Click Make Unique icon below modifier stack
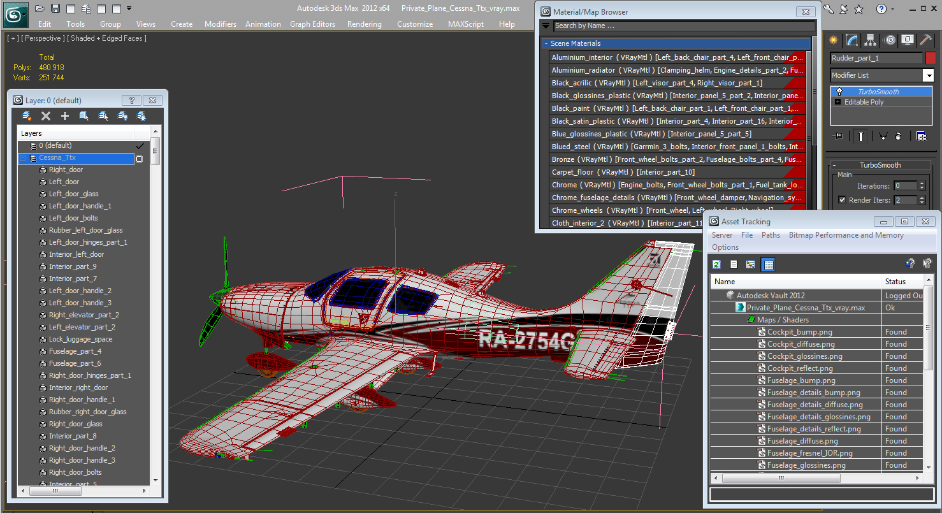Image resolution: width=942 pixels, height=513 pixels. pyautogui.click(x=883, y=136)
